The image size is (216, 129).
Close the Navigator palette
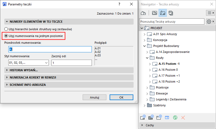[212, 4]
